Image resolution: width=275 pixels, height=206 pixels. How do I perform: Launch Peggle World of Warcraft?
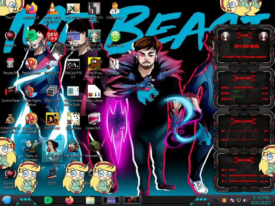click(31, 123)
